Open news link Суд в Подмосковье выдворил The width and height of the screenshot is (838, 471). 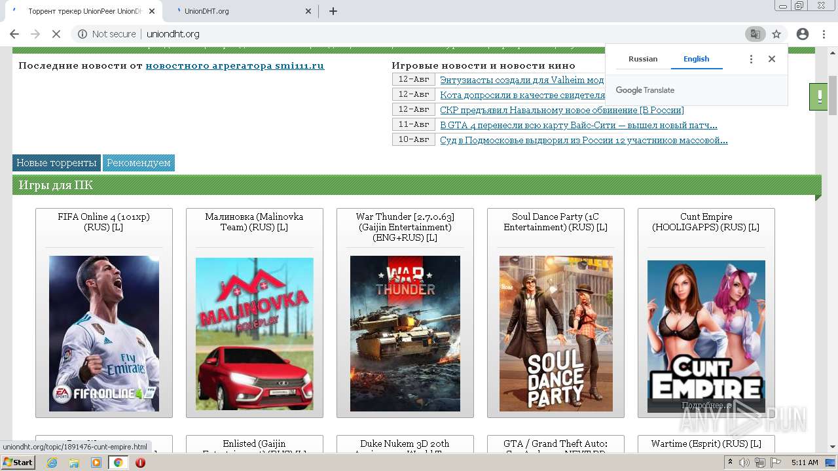coord(584,140)
